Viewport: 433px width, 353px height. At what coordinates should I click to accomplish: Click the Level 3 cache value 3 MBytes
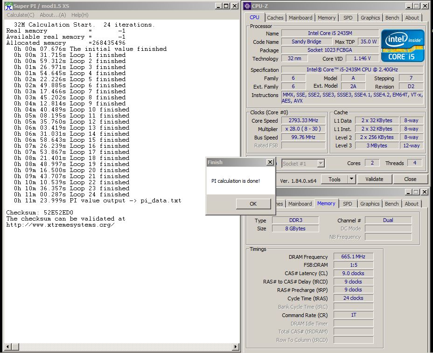[x=377, y=145]
